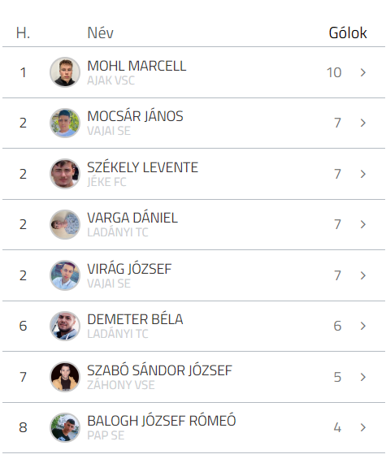The height and width of the screenshot is (463, 386).
Task: Select the H. ranking column header
Action: coord(23,32)
